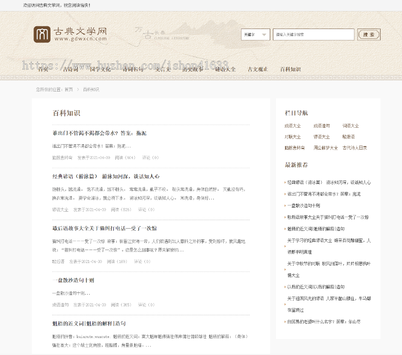
Task: Click the 古典文学网 logo icon
Action: point(42,34)
